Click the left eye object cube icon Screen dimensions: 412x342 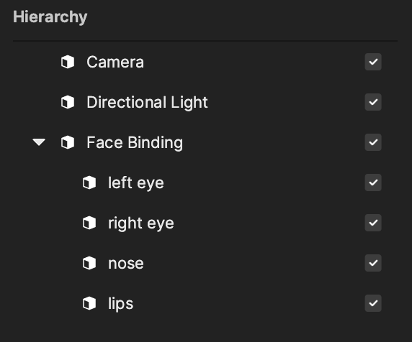point(89,182)
